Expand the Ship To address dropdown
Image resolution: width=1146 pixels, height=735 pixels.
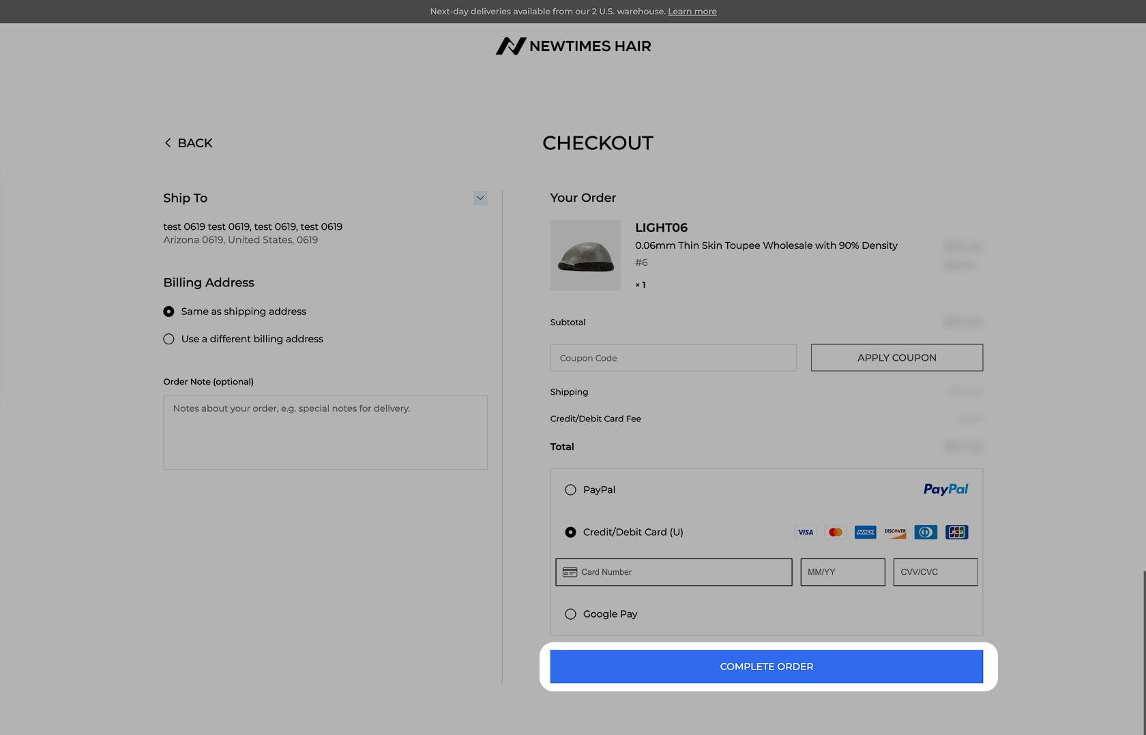(480, 198)
